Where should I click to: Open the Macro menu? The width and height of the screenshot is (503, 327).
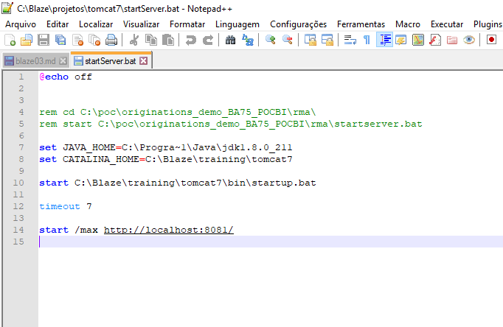coord(408,24)
